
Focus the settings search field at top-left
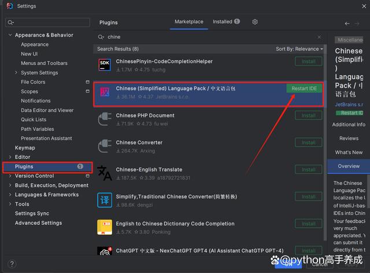coord(48,23)
